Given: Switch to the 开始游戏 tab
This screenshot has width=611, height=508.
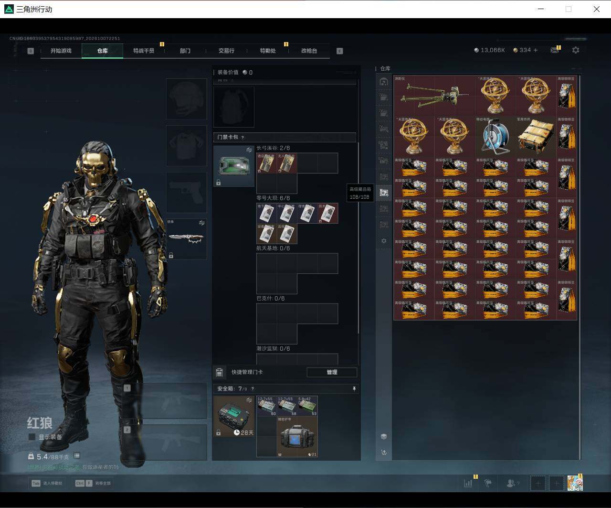Looking at the screenshot, I should (x=61, y=51).
